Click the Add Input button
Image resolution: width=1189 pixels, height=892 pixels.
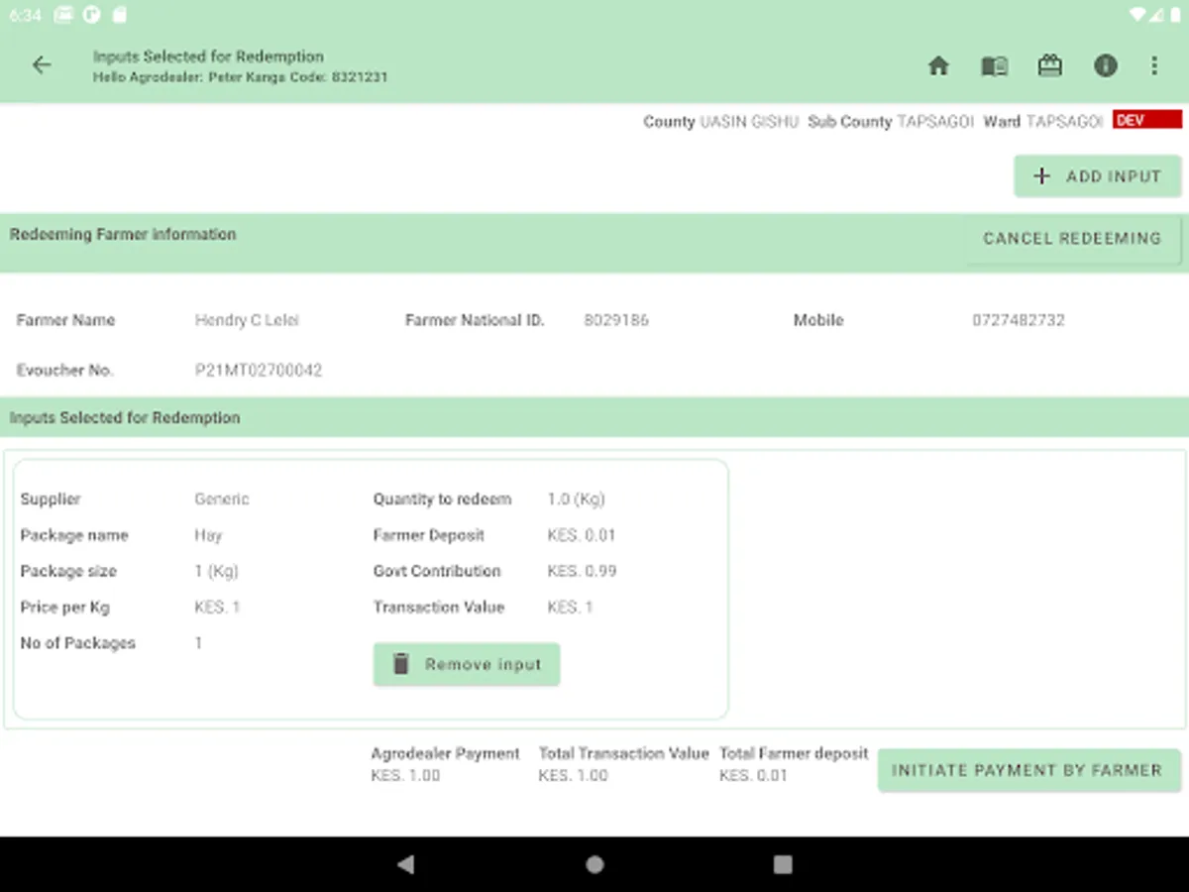click(x=1097, y=176)
